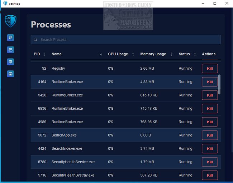This screenshot has height=183, width=233.
Task: Click PID 5072 cell
Action: [x=42, y=135]
